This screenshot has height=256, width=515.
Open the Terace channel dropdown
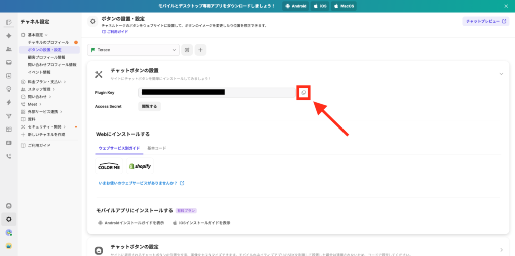133,50
